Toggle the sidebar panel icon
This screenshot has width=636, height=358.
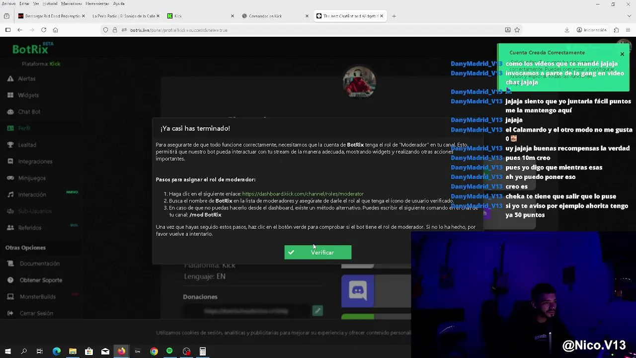click(8, 30)
